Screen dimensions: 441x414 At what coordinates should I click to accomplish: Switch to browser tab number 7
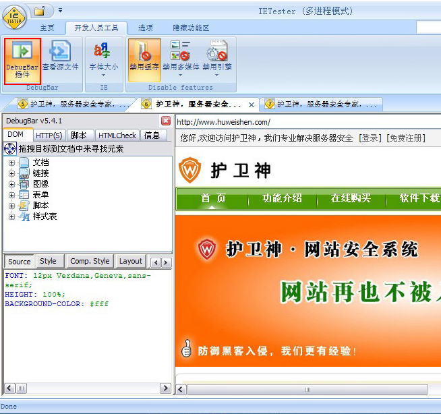pos(320,104)
